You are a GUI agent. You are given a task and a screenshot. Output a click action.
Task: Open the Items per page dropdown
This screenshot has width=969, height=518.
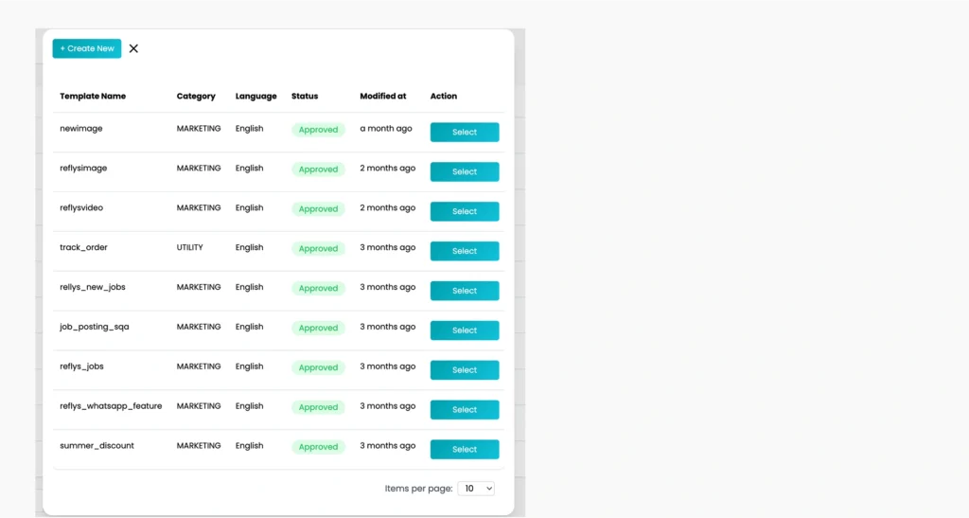476,489
